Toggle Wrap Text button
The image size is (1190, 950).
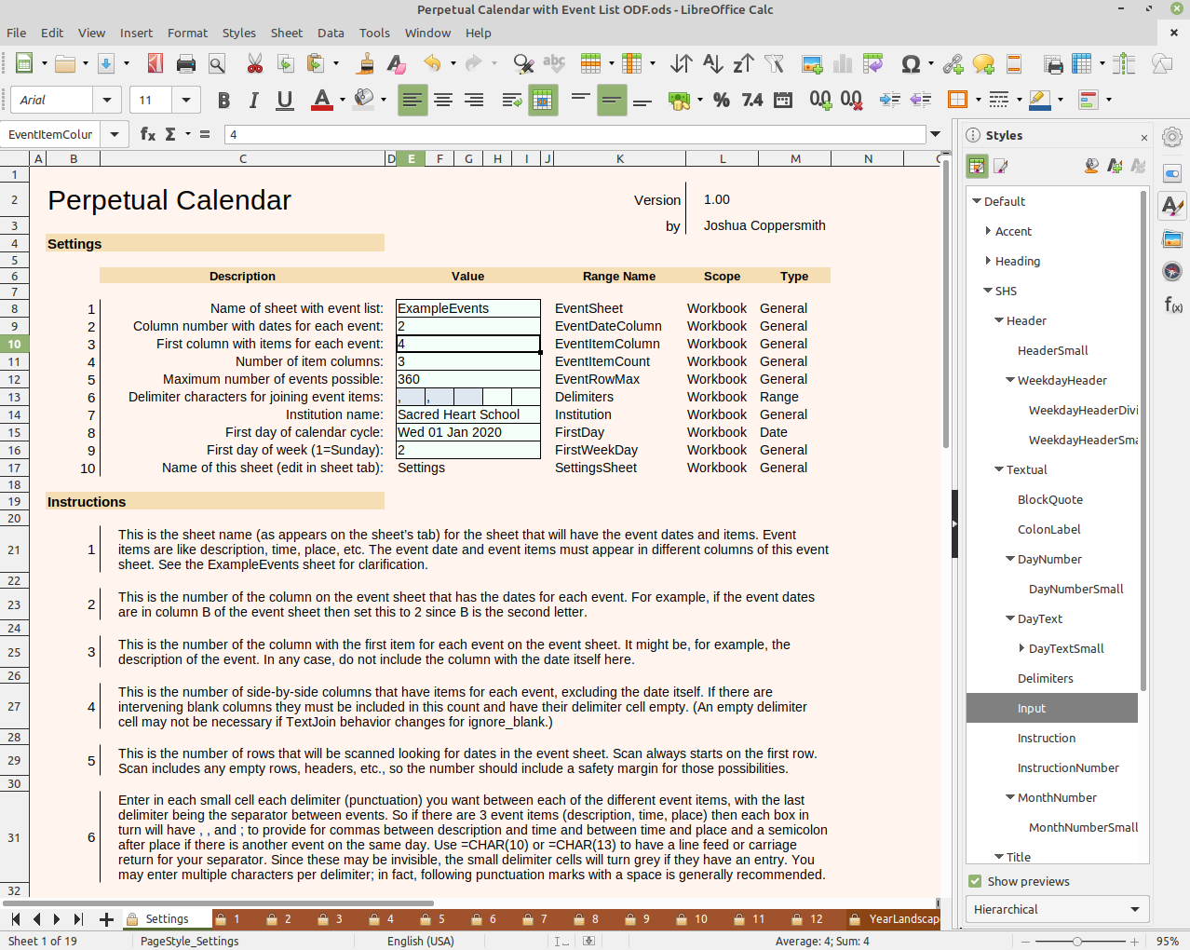point(512,100)
